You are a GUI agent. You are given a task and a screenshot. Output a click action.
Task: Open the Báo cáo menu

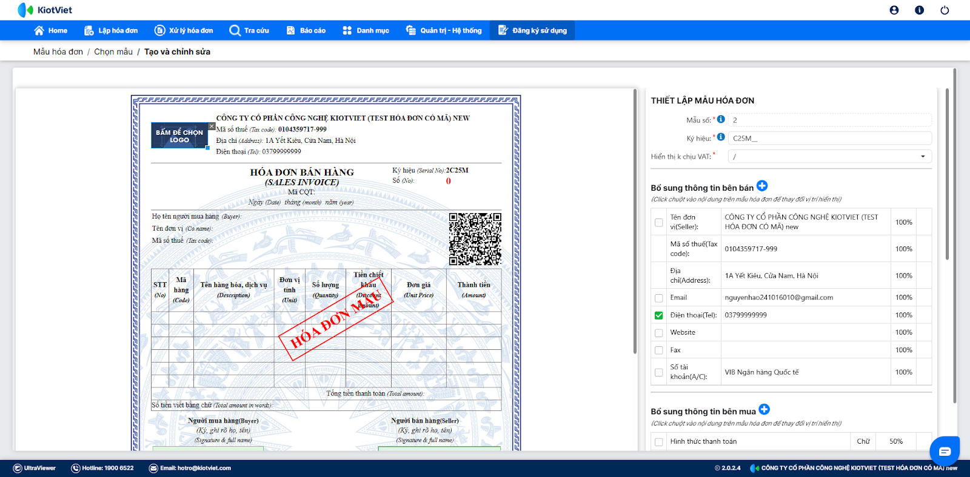(x=306, y=30)
